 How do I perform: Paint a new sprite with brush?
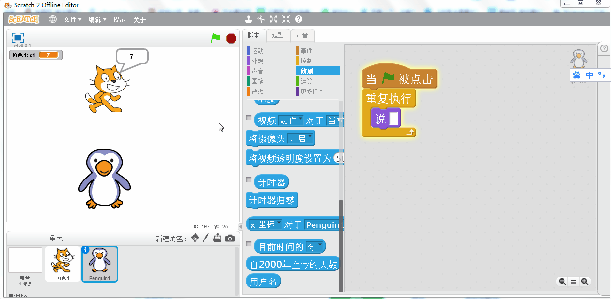tap(205, 238)
